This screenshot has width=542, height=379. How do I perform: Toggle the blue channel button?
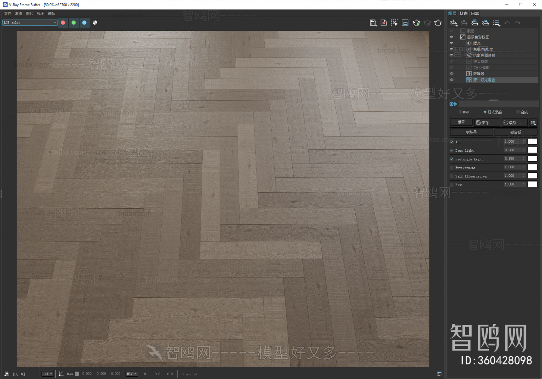click(84, 23)
